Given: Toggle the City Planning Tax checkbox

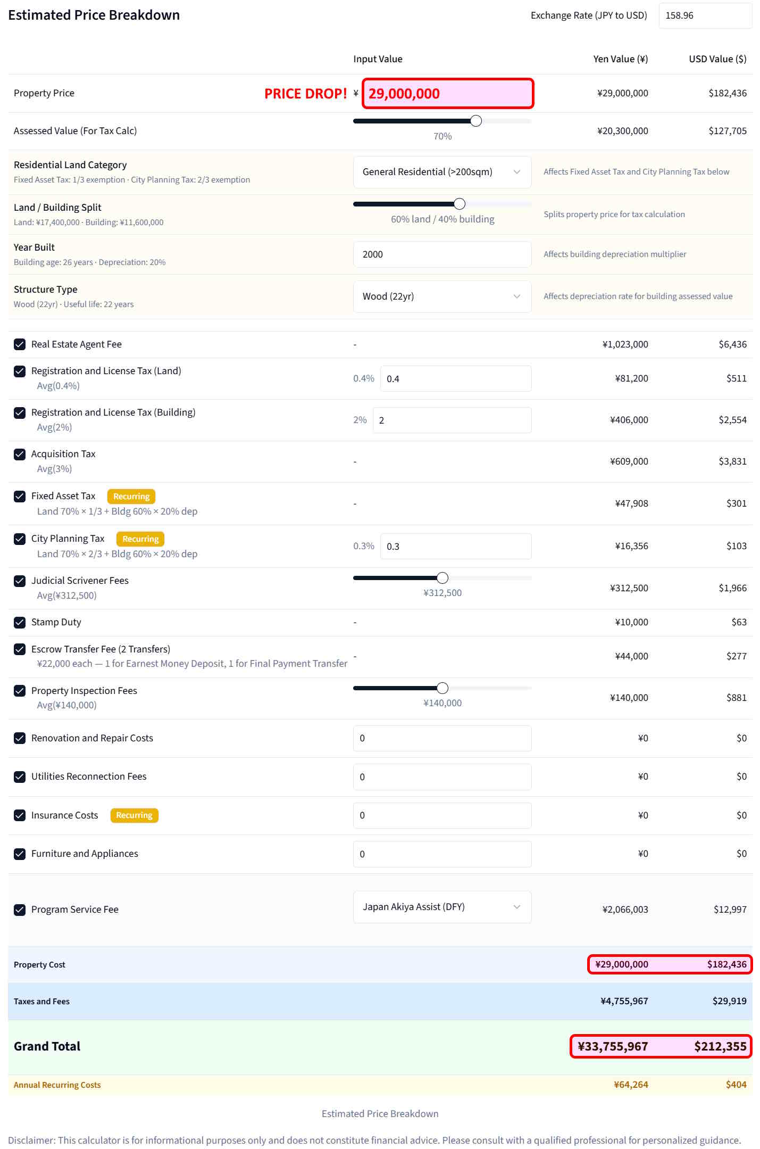Looking at the screenshot, I should coord(20,539).
